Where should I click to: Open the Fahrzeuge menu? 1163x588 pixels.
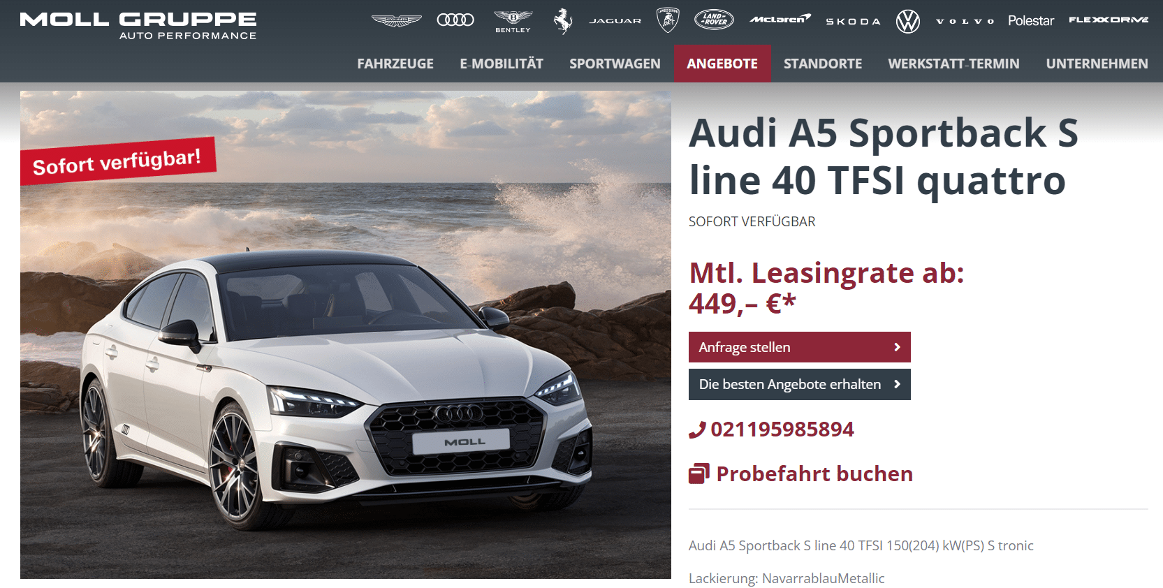(395, 64)
